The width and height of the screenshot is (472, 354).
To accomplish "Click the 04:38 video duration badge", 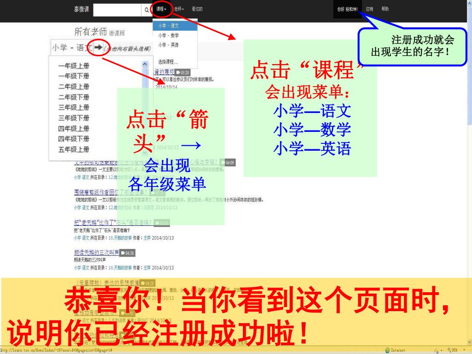I will point(127,253).
